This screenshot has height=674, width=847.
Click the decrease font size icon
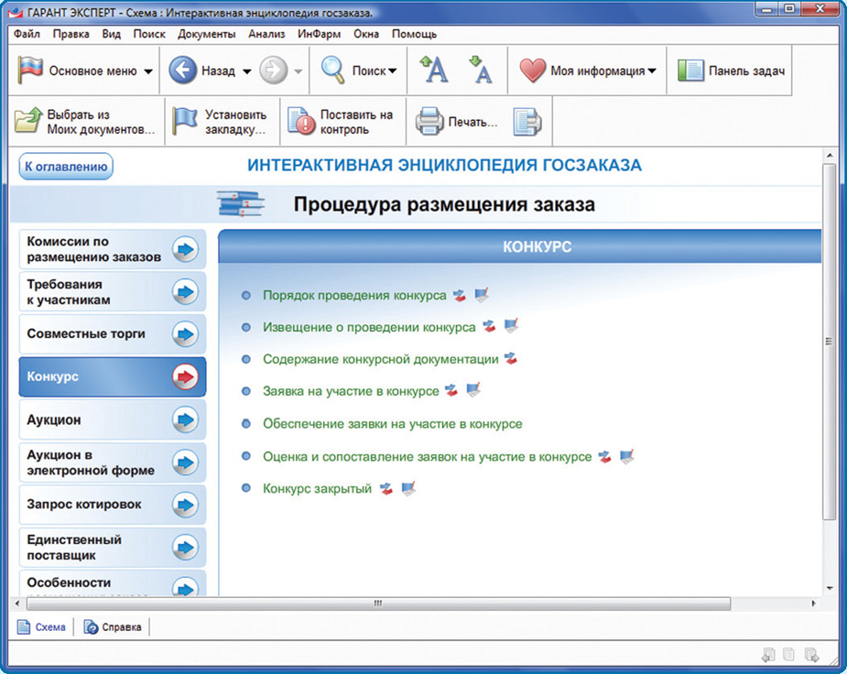coord(479,71)
